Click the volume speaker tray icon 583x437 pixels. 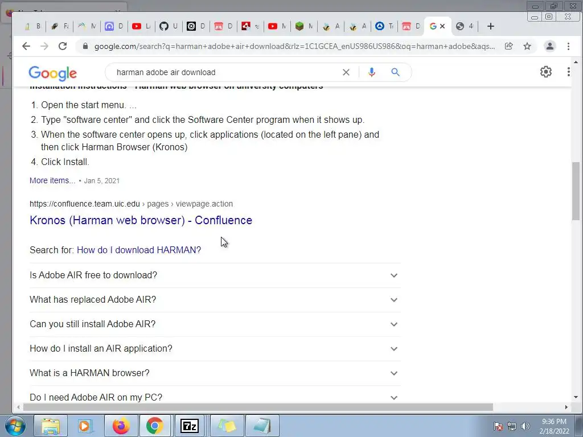[525, 426]
